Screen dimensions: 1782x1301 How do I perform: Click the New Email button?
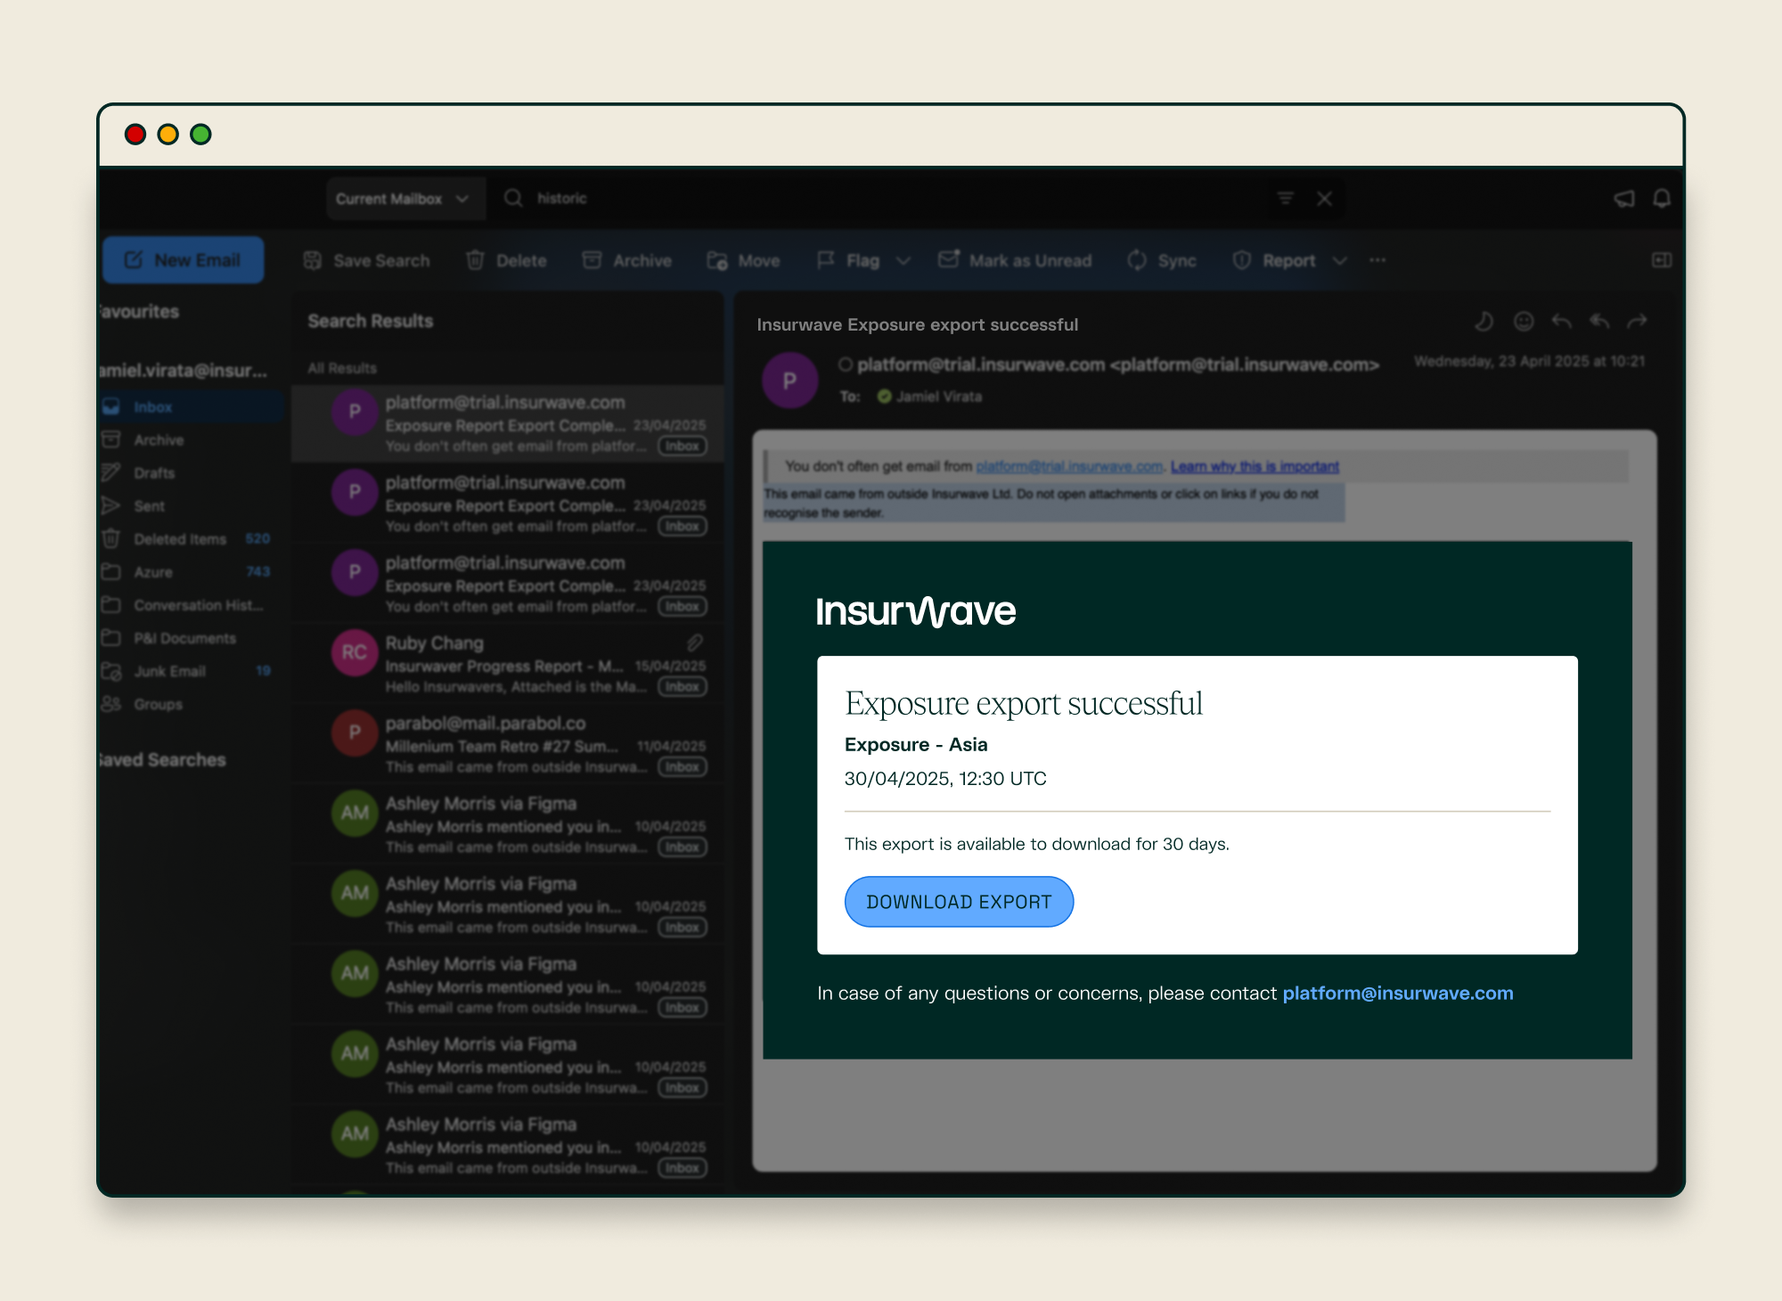pos(184,260)
